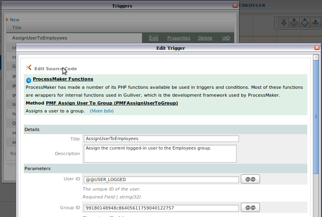Image resolution: width=322 pixels, height=217 pixels.
Task: Click the plain diamond toolbar icon
Action: (305, 22)
